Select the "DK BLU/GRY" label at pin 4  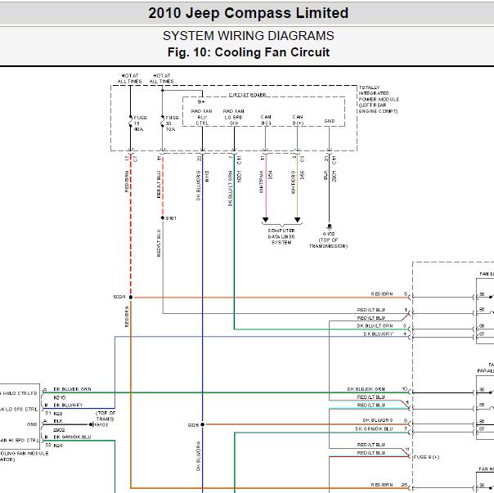click(379, 334)
